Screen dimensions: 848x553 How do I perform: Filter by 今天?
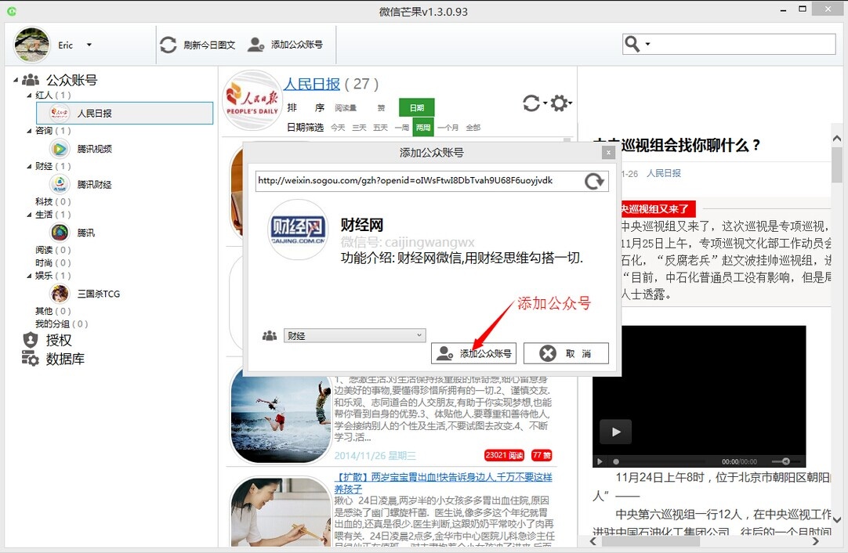(338, 128)
